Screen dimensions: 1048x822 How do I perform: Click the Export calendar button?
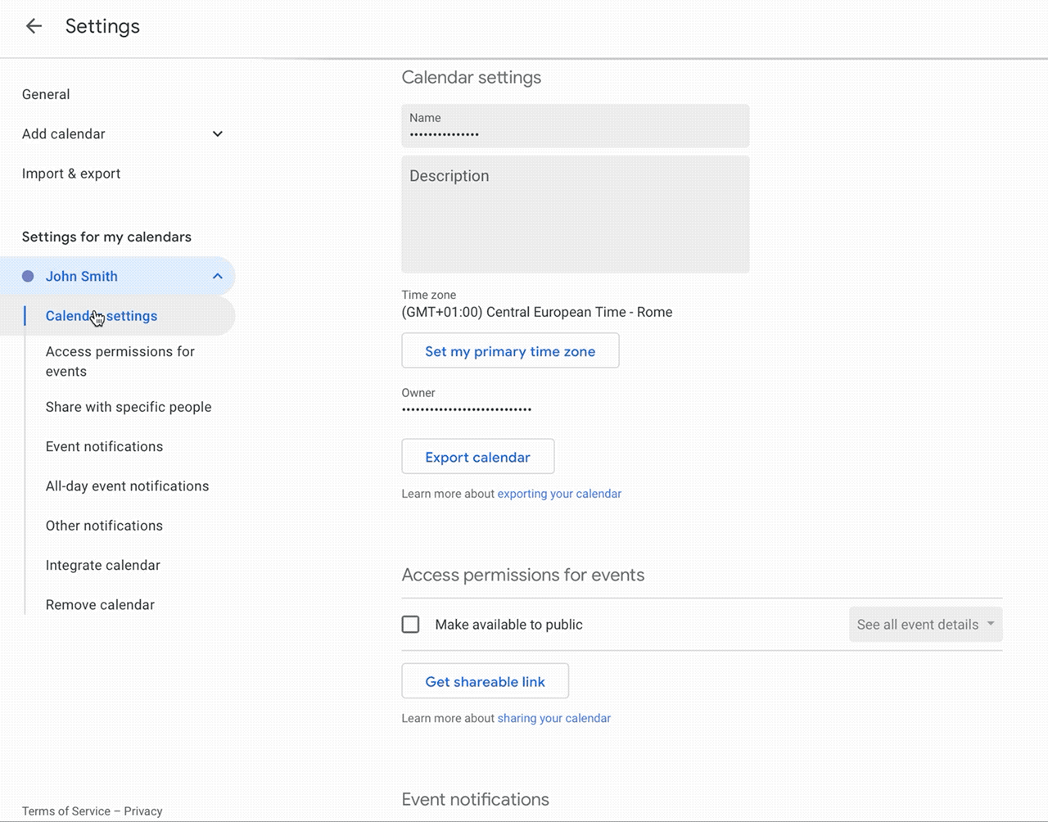477,457
